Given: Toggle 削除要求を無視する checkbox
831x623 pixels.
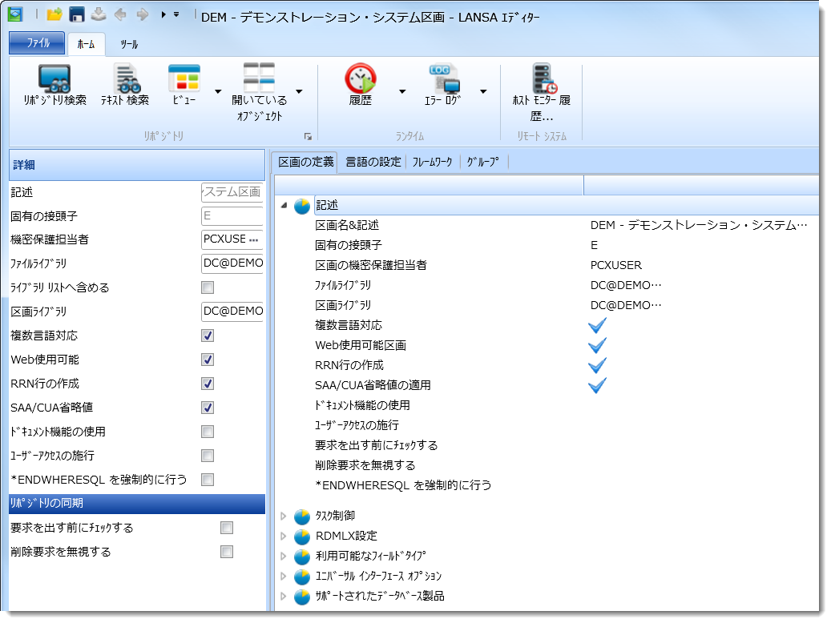Looking at the screenshot, I should pos(227,552).
